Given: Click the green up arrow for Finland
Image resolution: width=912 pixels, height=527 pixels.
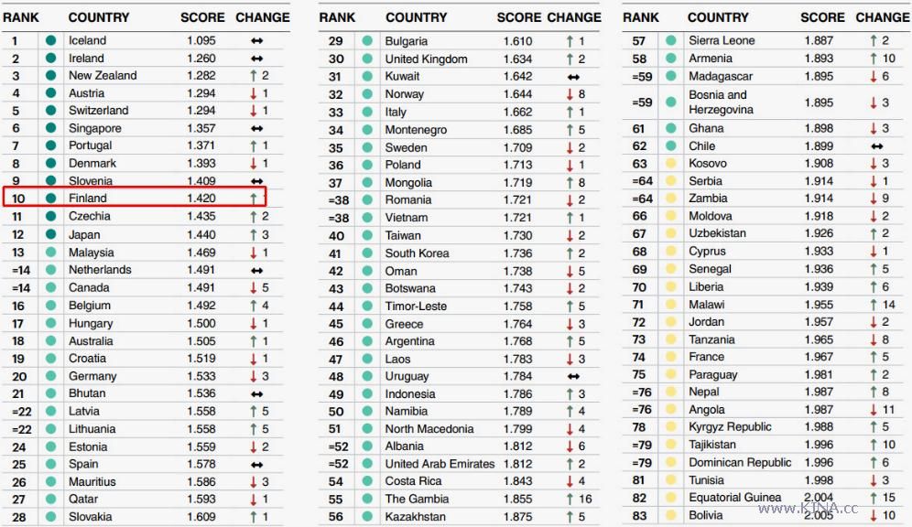Looking at the screenshot, I should [253, 198].
